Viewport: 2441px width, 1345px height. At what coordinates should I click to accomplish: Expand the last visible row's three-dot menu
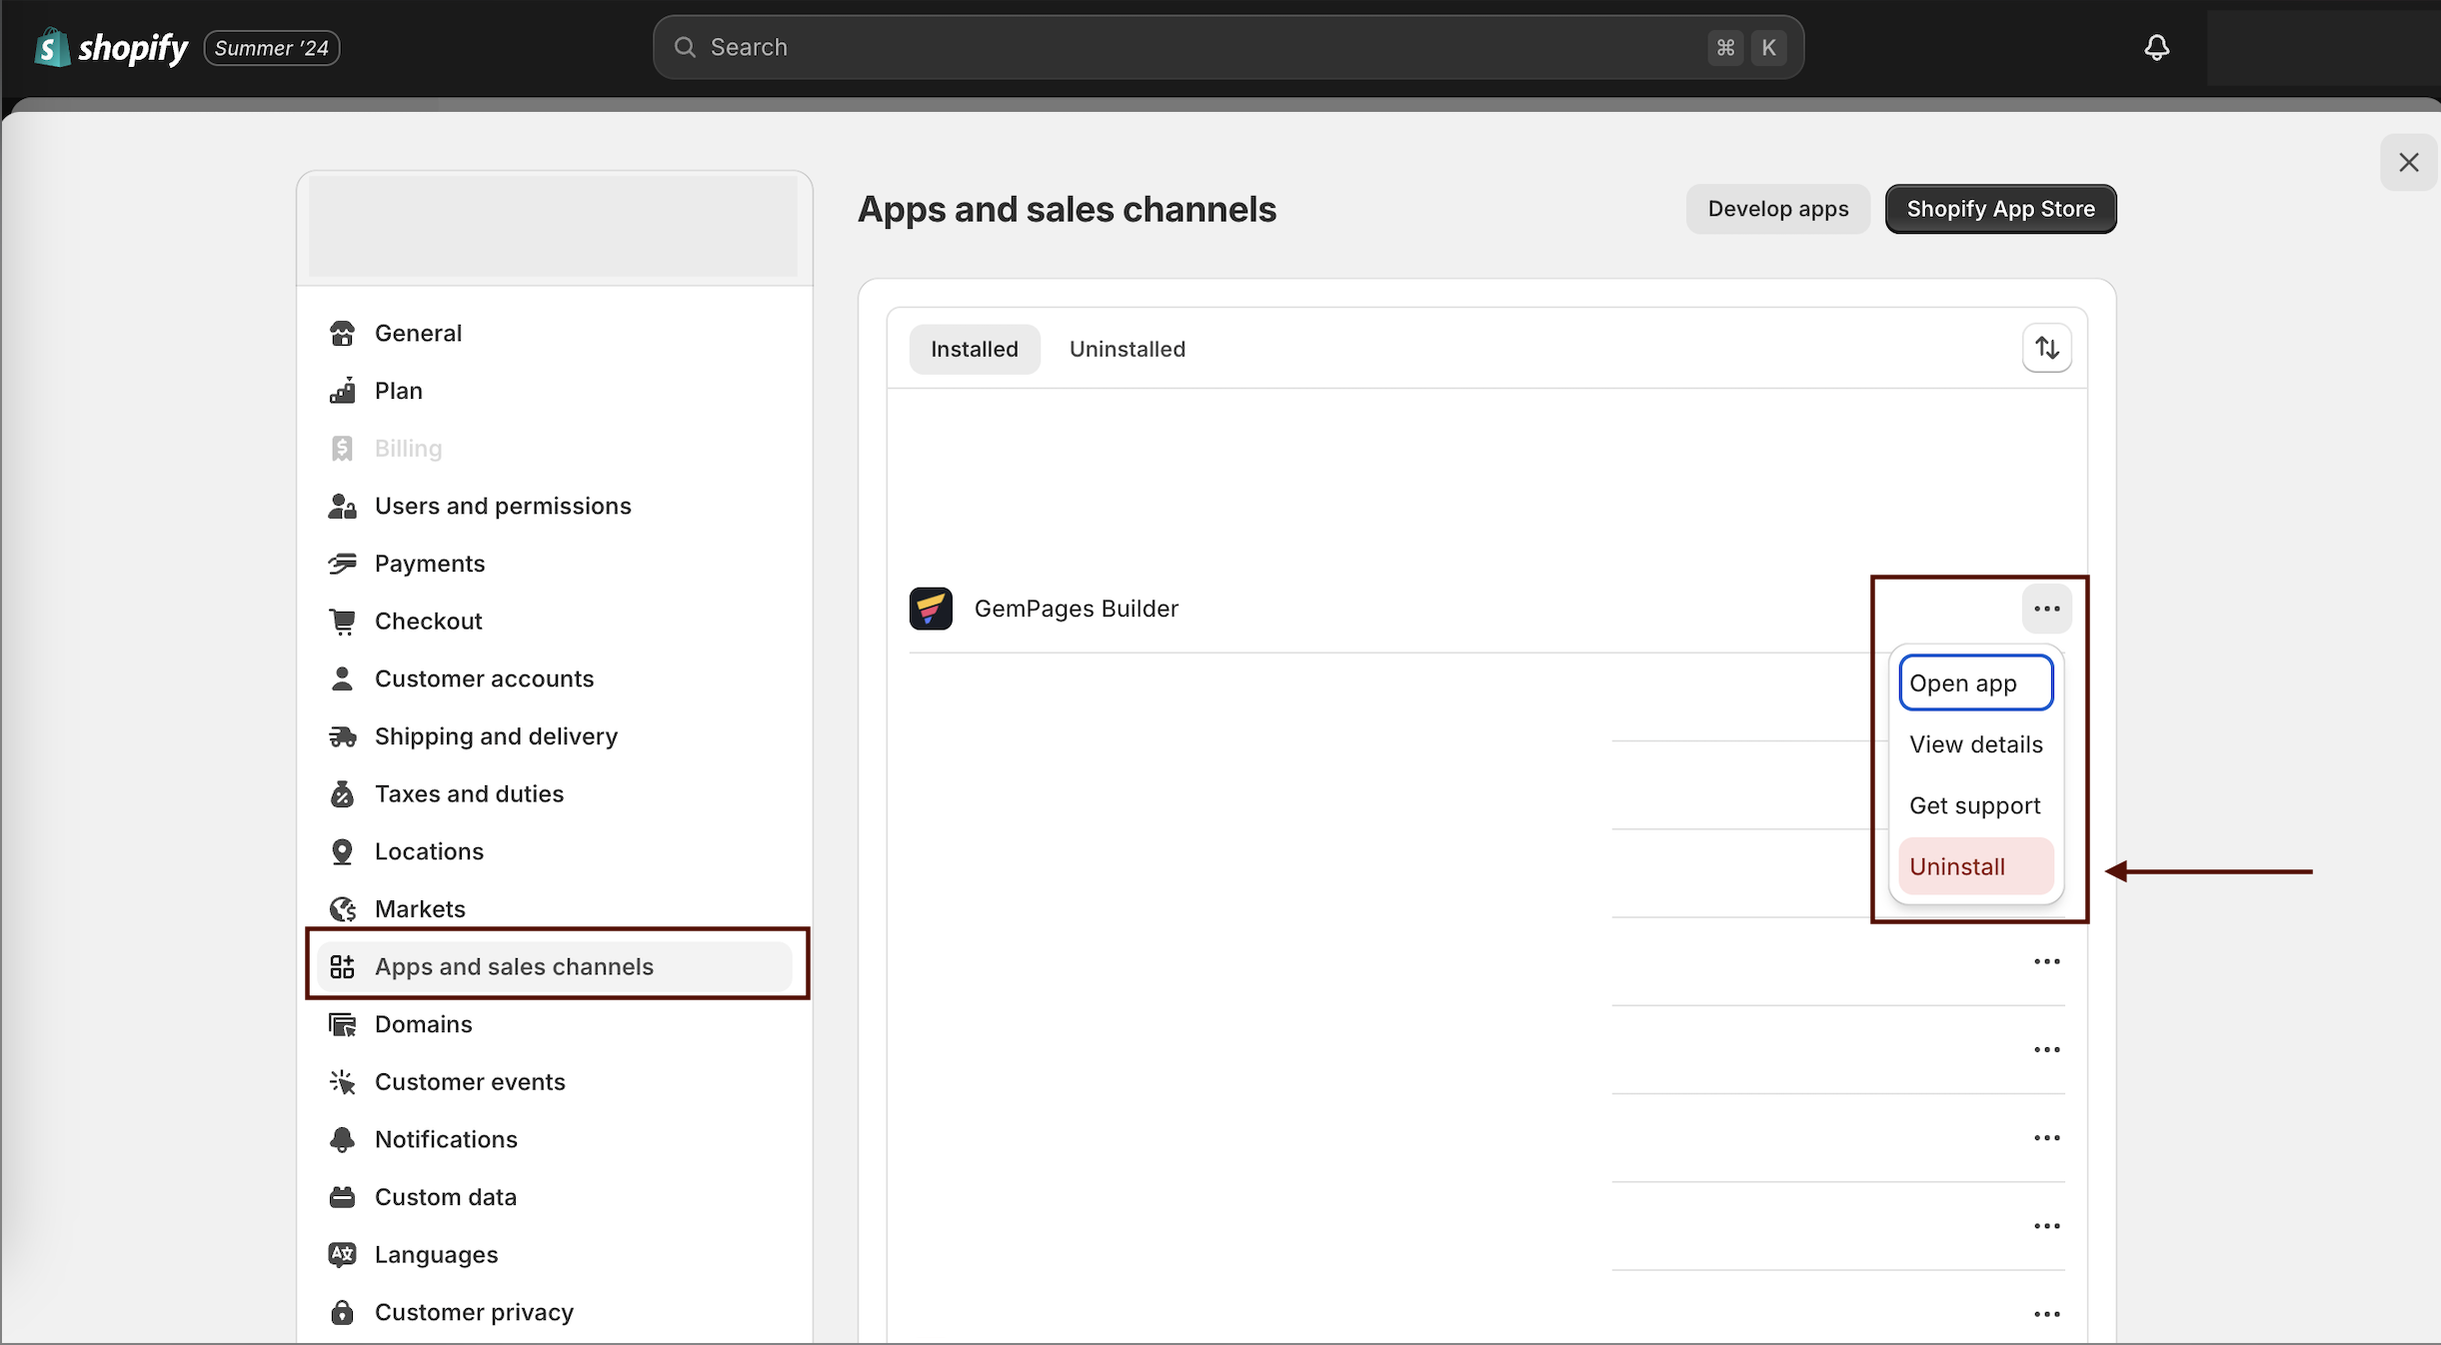click(x=2046, y=1314)
